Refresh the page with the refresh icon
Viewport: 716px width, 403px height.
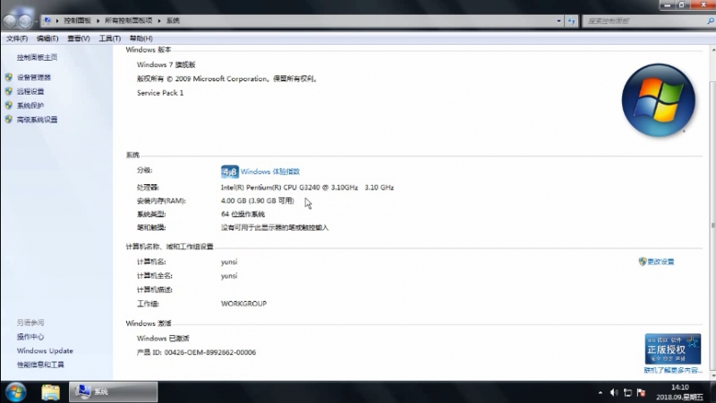pyautogui.click(x=571, y=21)
